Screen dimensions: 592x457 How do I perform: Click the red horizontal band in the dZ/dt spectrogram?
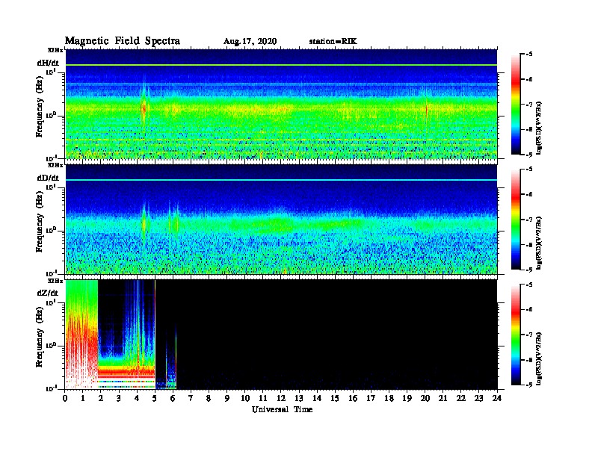pos(126,373)
